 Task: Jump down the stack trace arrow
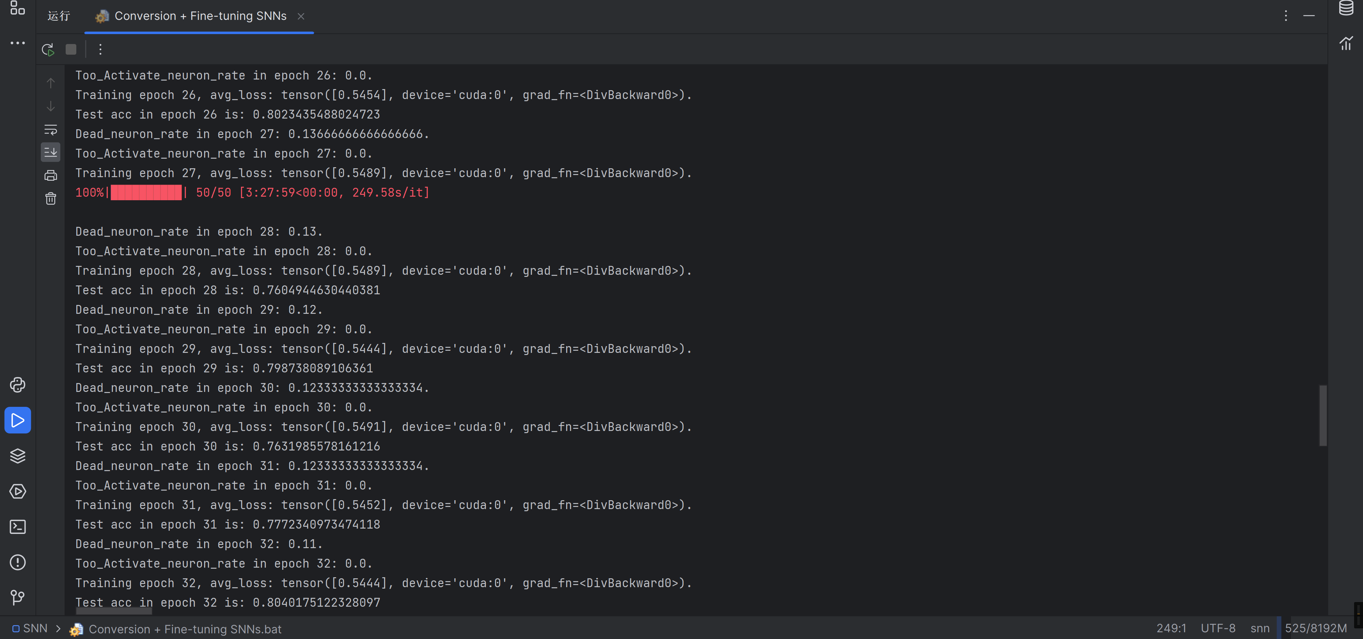[x=51, y=106]
